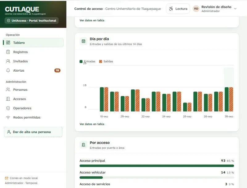
Task: Toggle the Salidas orange legend swatch
Action: [101, 61]
